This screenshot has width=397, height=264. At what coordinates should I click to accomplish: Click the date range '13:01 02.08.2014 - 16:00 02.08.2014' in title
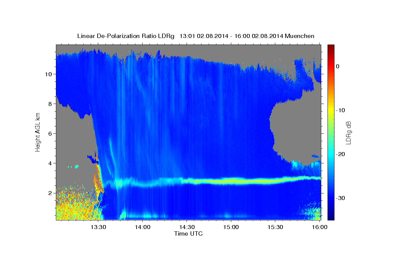tap(231, 36)
